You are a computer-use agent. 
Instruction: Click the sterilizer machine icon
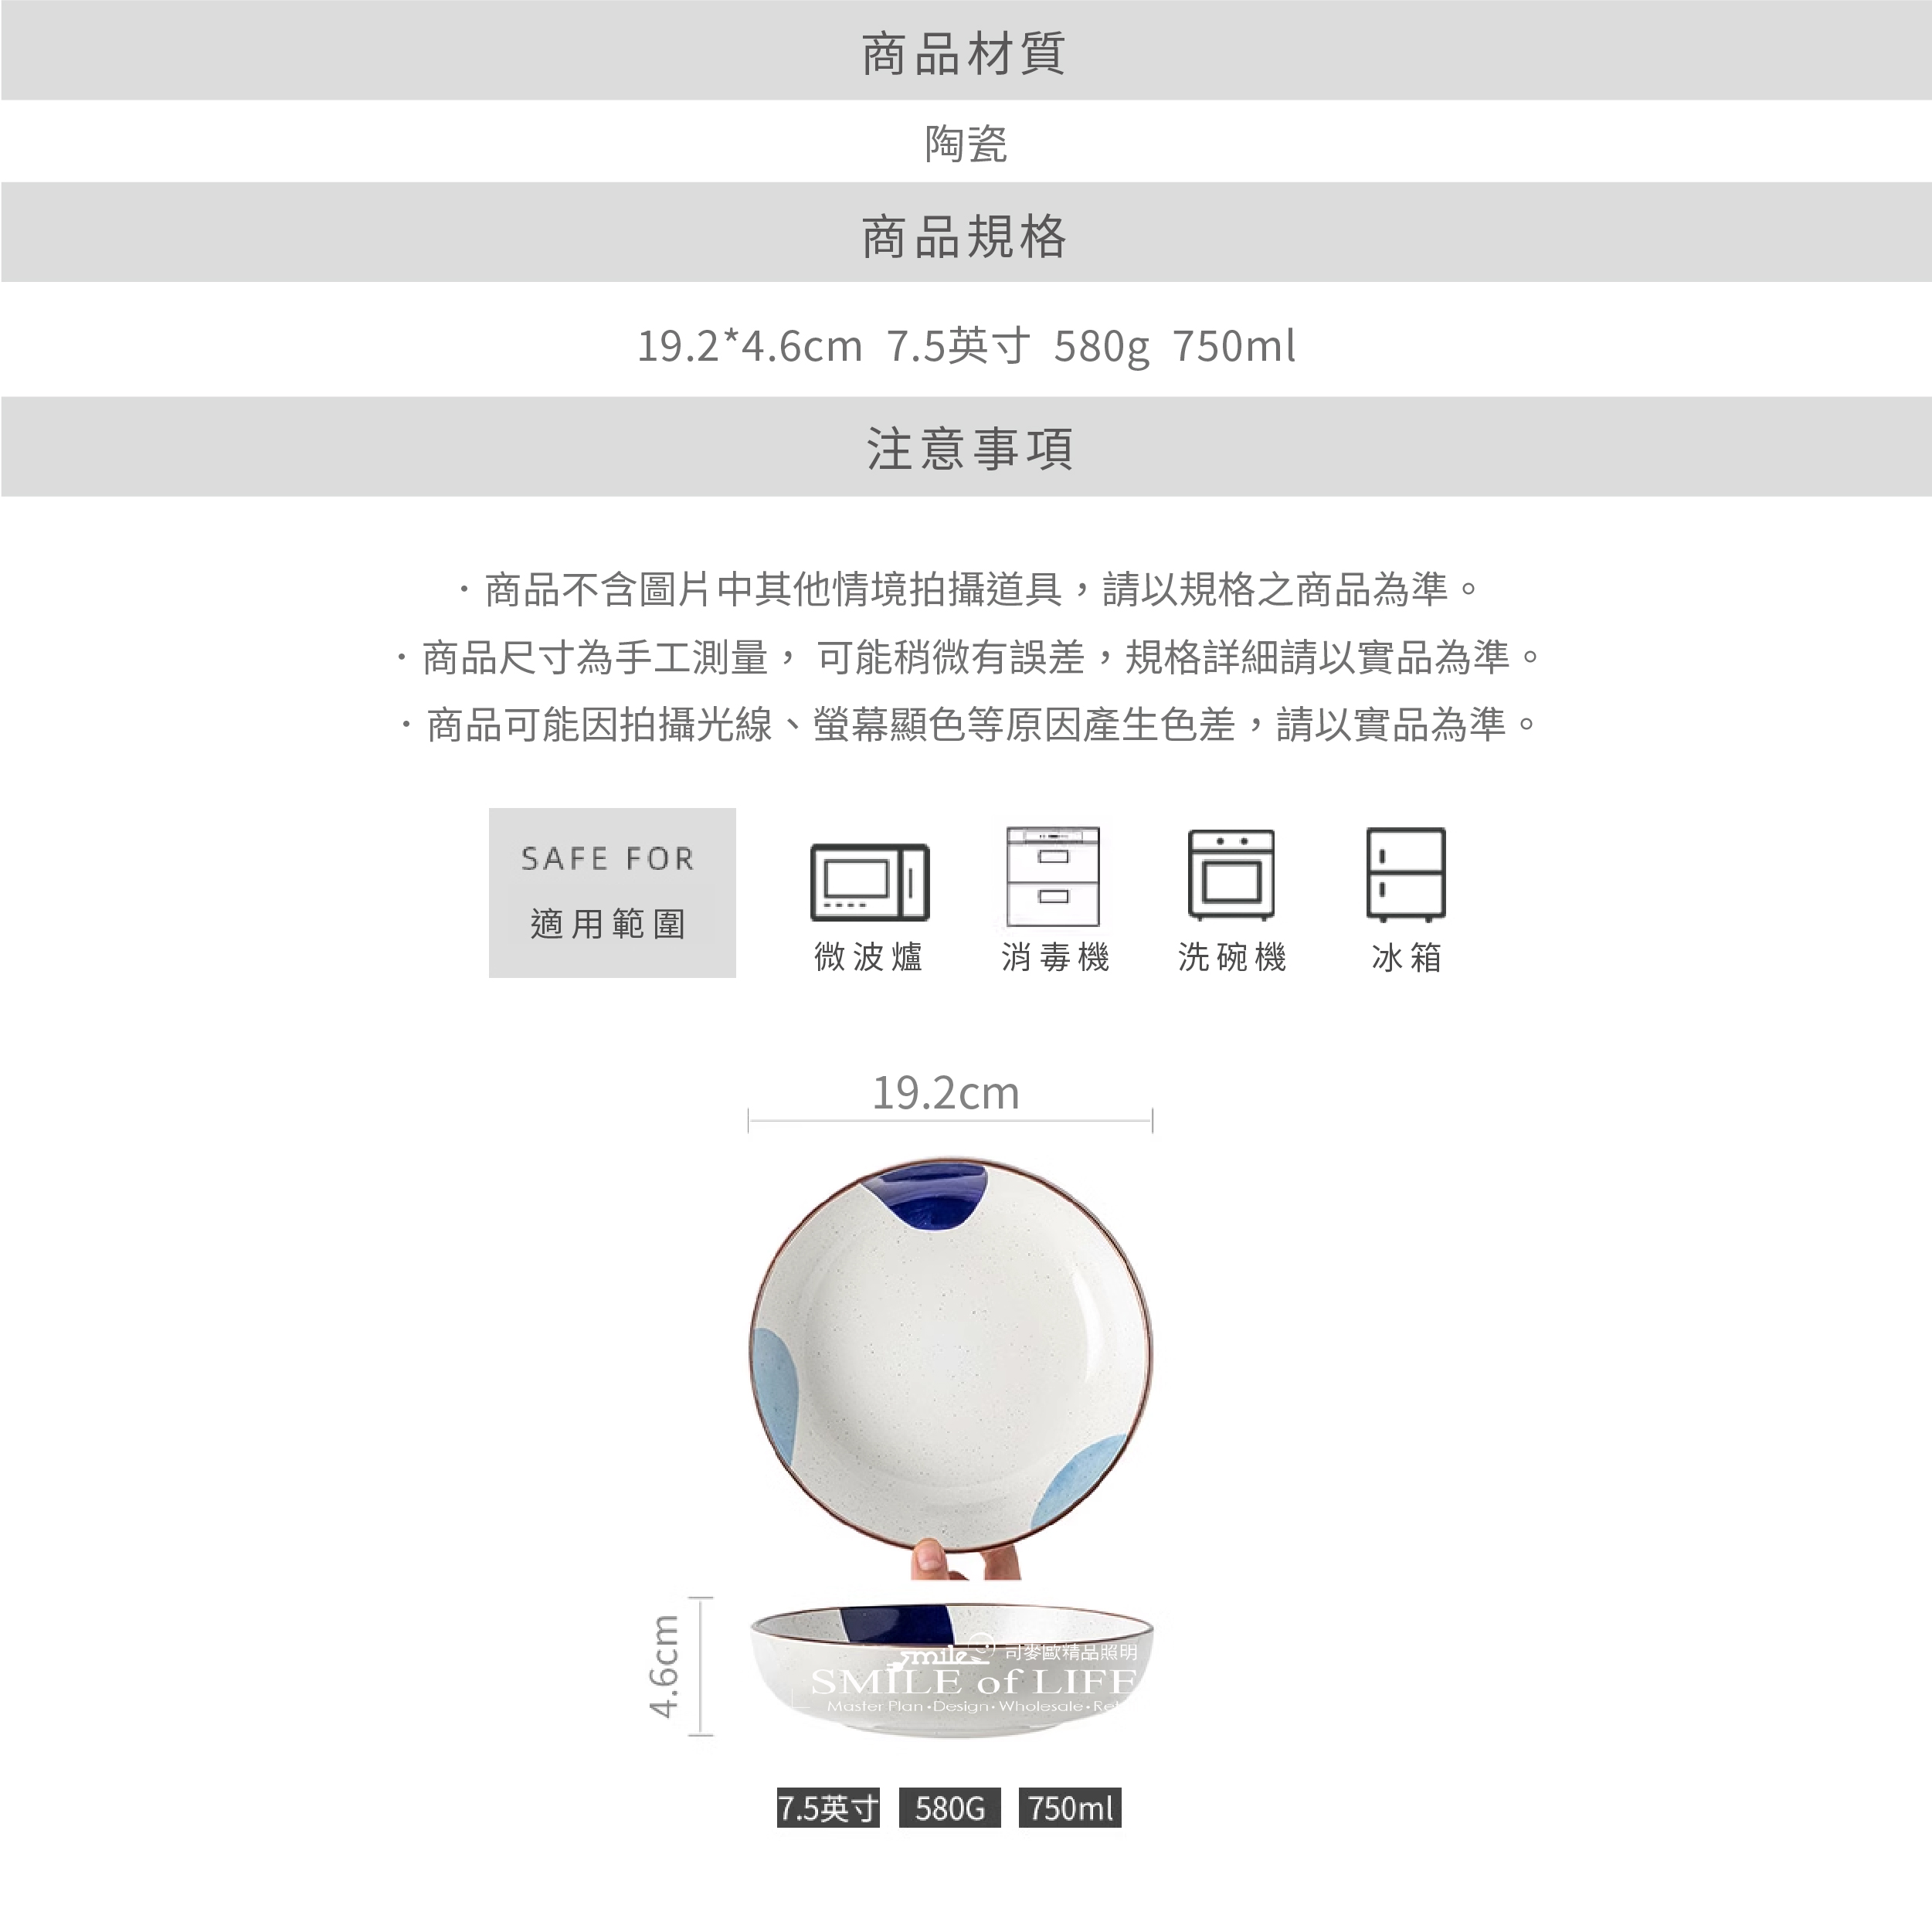click(1053, 877)
